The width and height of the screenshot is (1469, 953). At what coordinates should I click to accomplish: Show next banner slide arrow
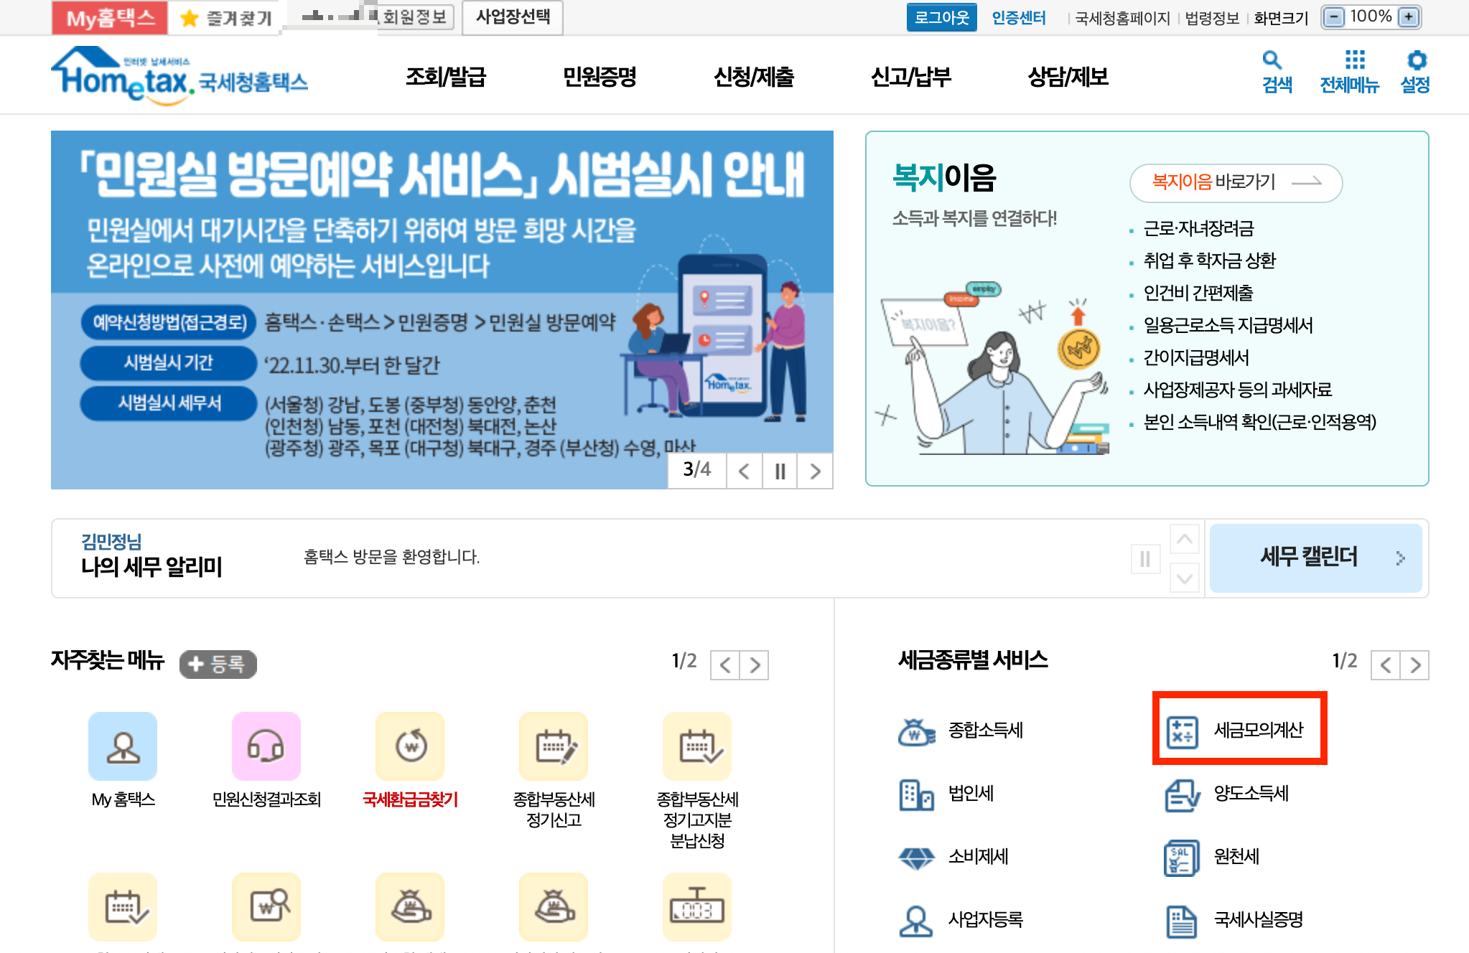[815, 471]
